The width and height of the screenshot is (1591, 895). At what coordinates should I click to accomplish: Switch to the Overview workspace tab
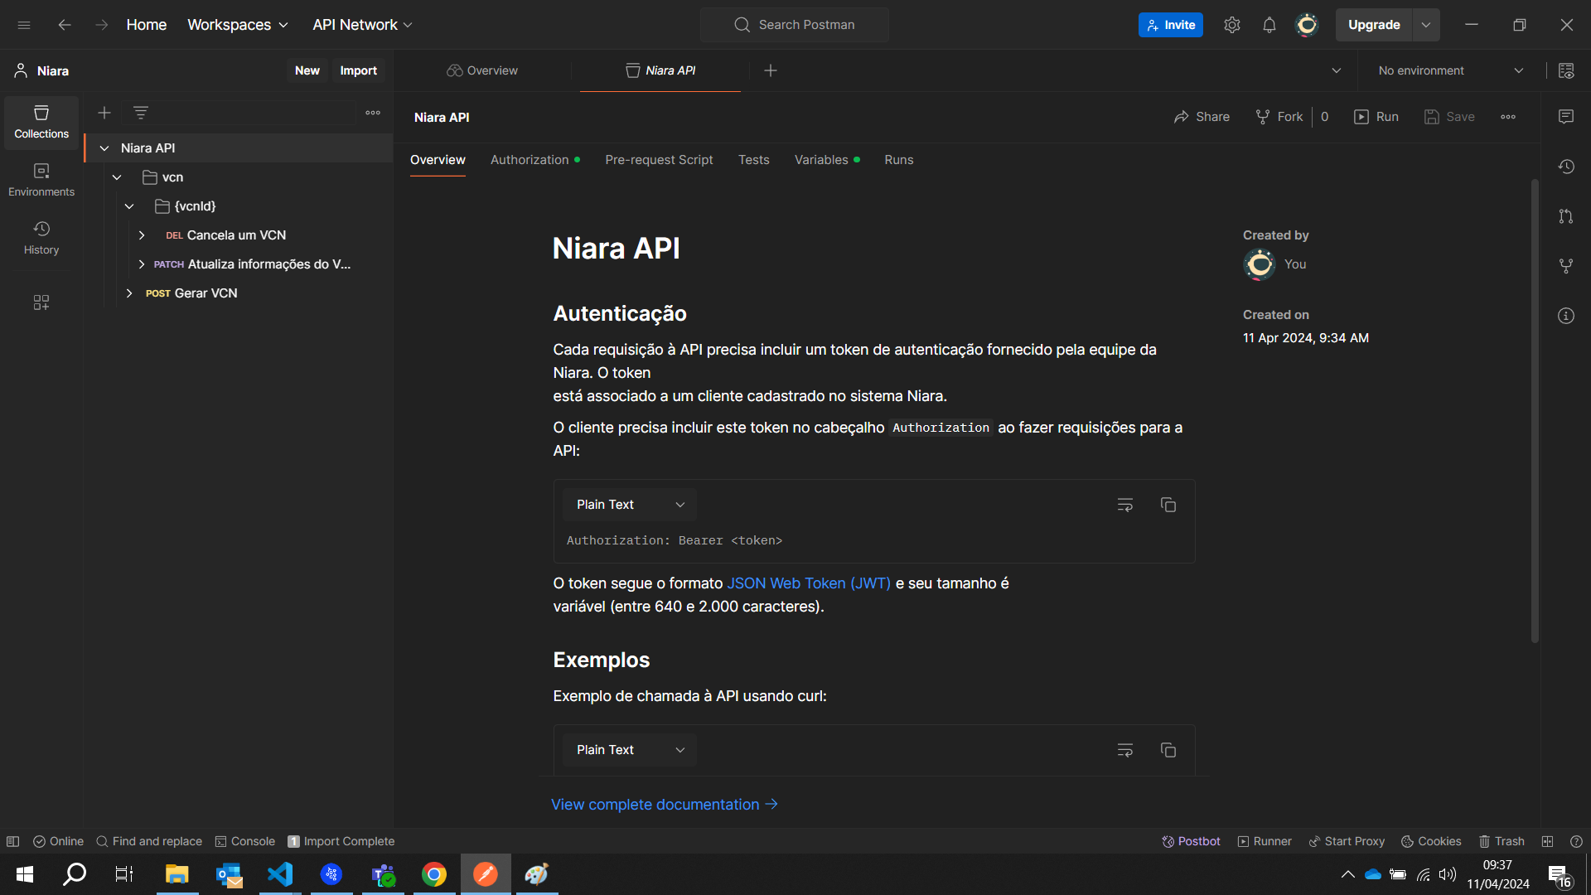pyautogui.click(x=482, y=70)
